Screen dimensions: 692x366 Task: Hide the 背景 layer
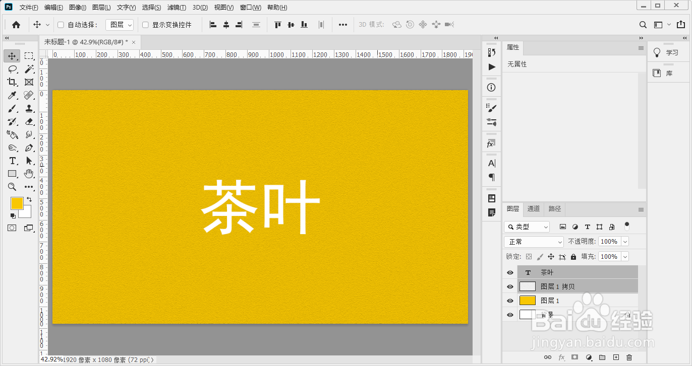pyautogui.click(x=510, y=315)
